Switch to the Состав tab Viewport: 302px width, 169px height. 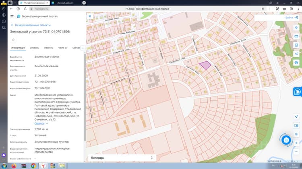76,48
